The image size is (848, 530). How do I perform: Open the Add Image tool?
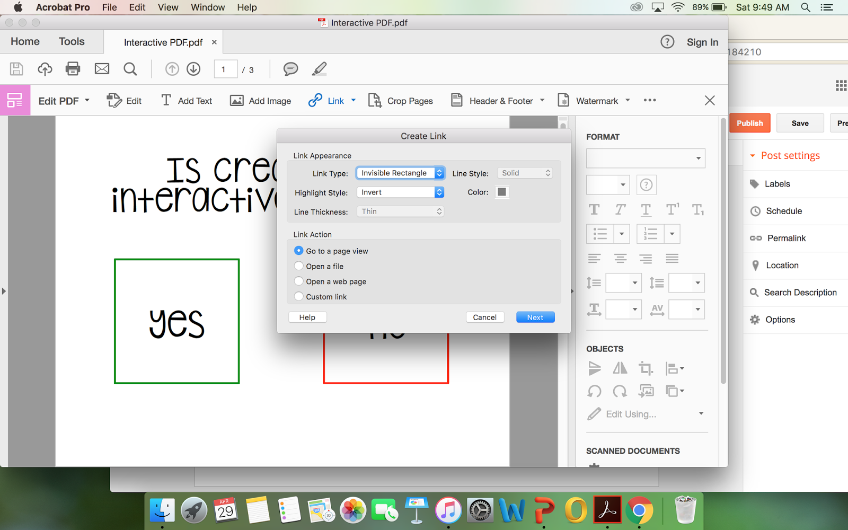(260, 100)
